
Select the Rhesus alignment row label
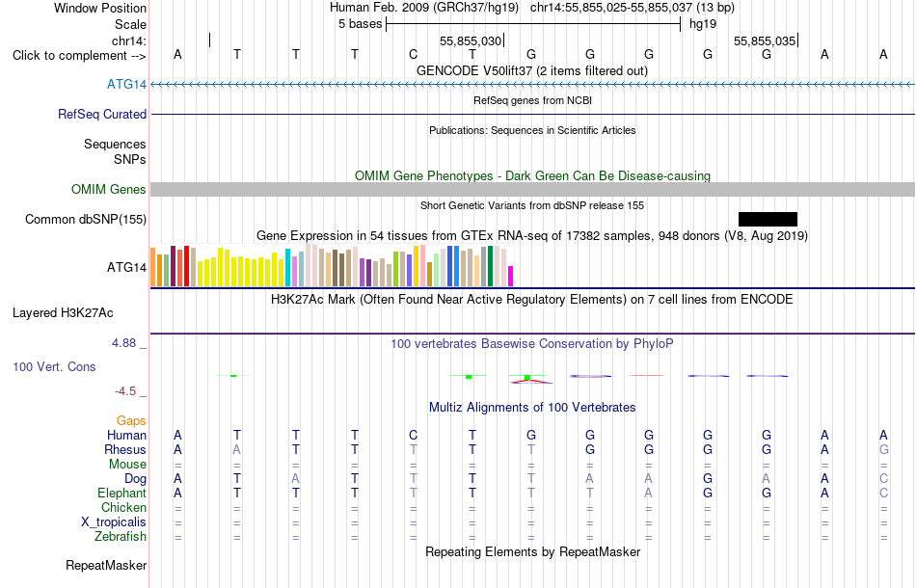pyautogui.click(x=125, y=449)
